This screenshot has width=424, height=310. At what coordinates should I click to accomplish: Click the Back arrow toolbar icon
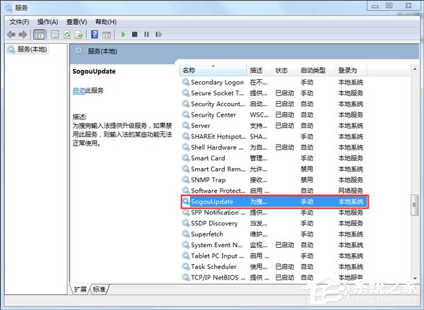point(11,35)
